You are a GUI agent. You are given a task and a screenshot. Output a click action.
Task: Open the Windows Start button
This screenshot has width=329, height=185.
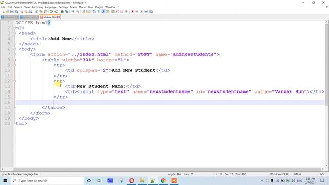point(5,180)
